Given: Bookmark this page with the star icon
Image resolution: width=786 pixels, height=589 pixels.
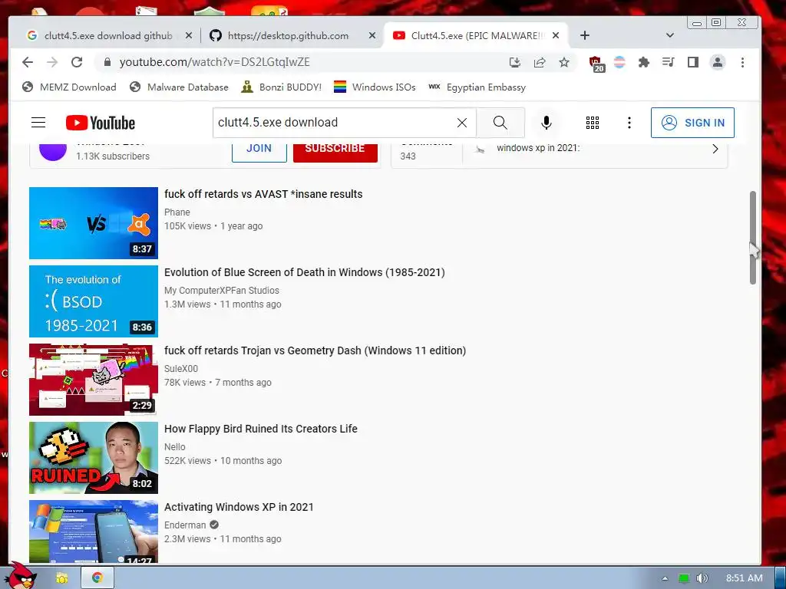Looking at the screenshot, I should pyautogui.click(x=564, y=62).
